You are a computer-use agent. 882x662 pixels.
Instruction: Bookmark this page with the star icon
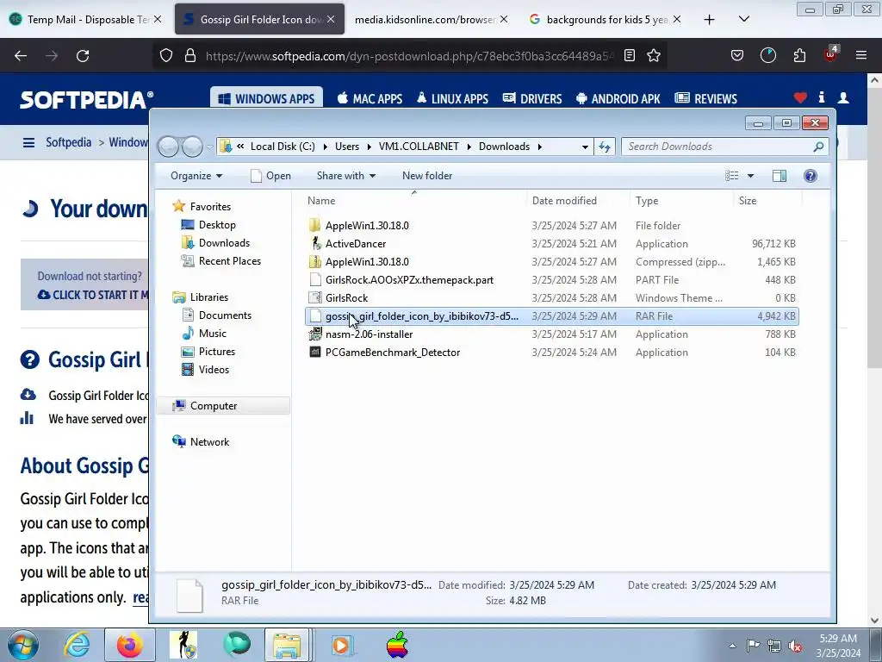click(x=654, y=56)
